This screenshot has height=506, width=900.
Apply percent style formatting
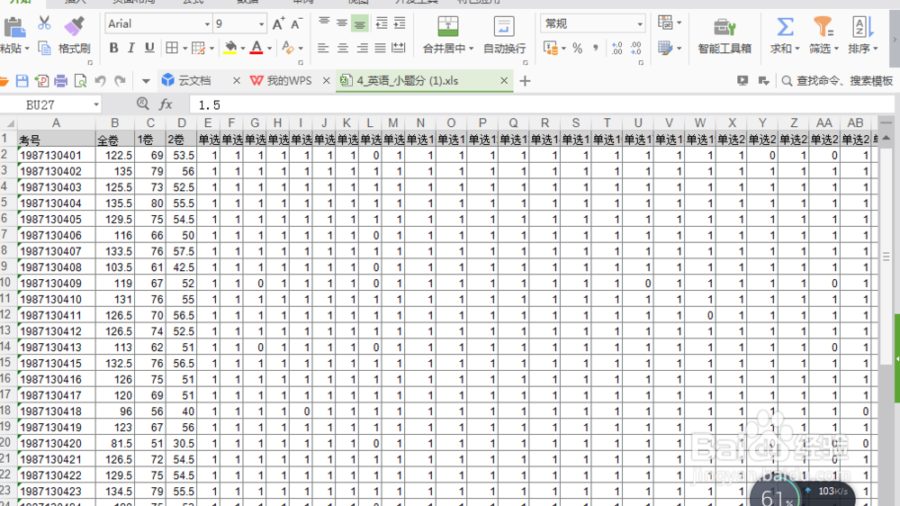click(x=578, y=49)
